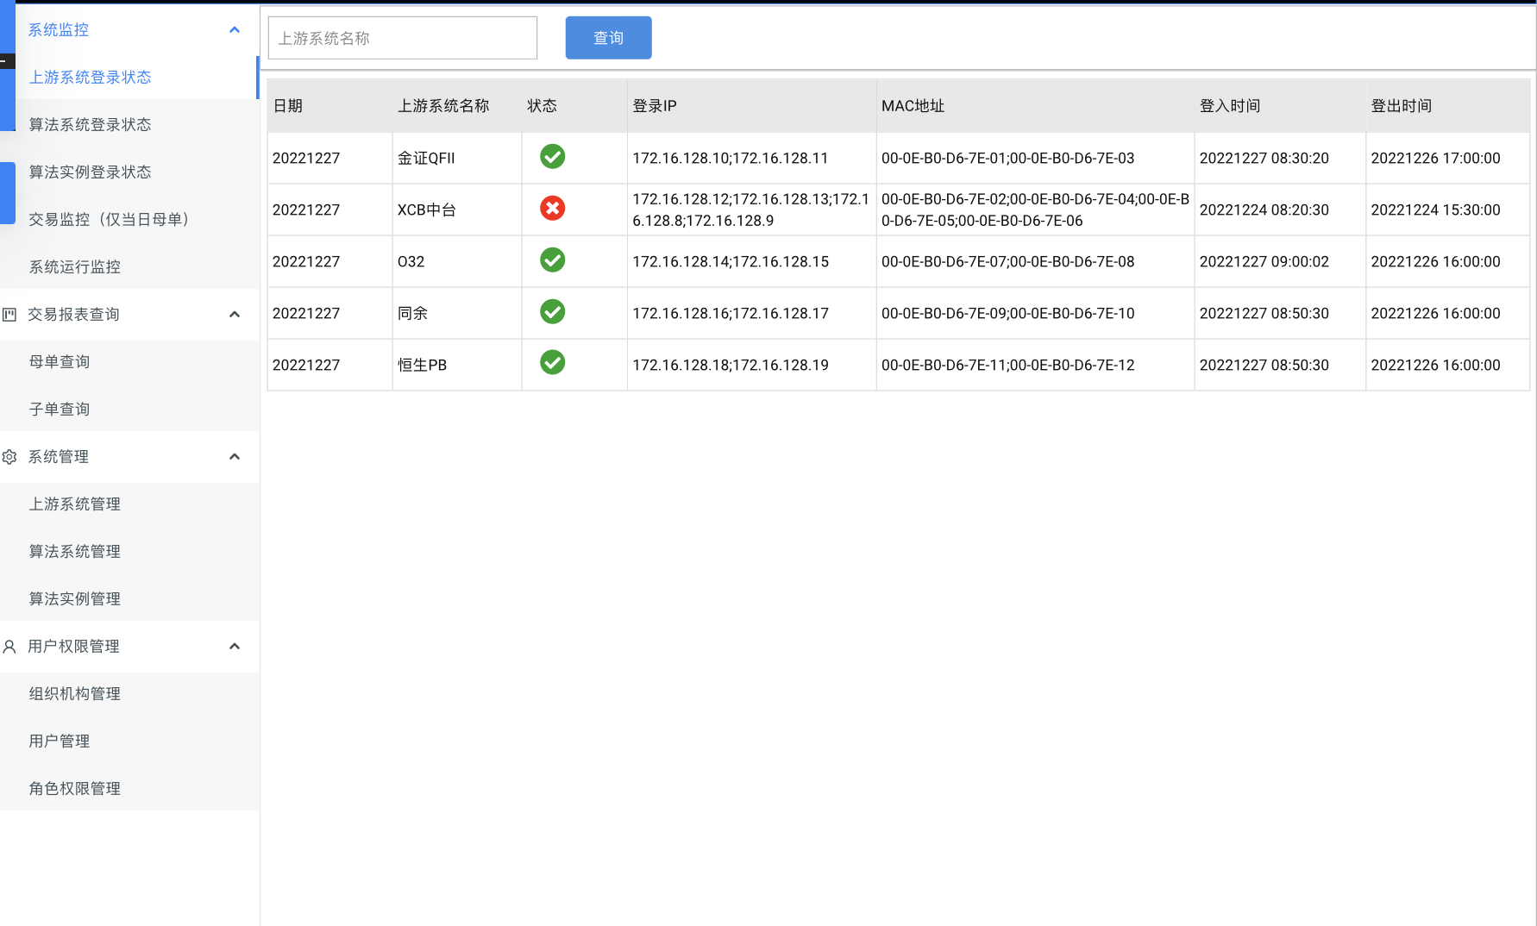Click login time 20221227 08:30:20
The image size is (1537, 926).
1264,159
